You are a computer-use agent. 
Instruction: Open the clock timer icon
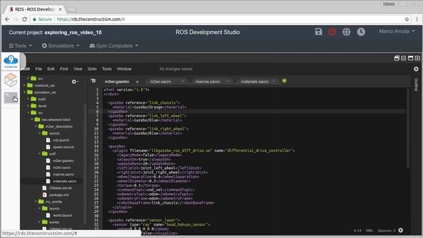click(361, 32)
